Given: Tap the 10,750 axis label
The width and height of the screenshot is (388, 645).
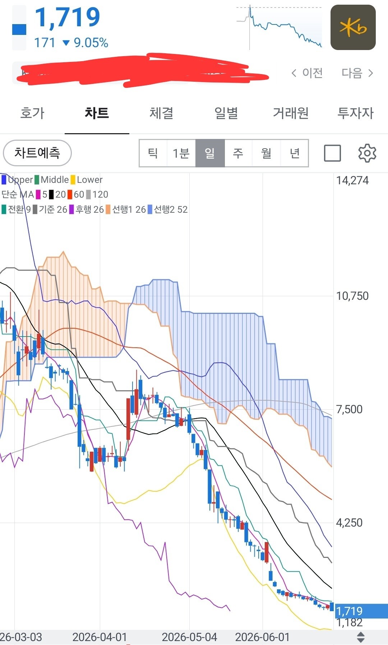Looking at the screenshot, I should click(x=352, y=296).
